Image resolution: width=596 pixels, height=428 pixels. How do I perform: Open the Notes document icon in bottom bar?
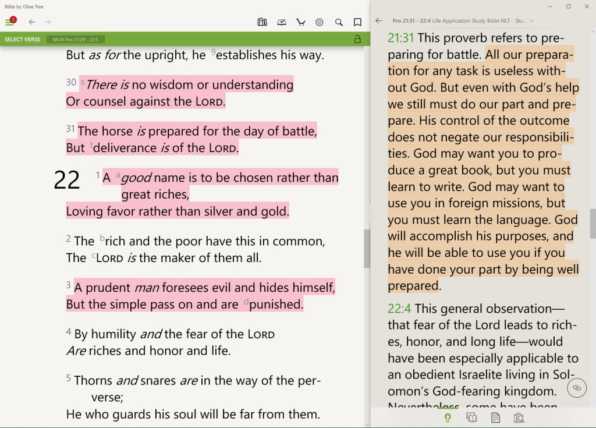click(x=495, y=418)
